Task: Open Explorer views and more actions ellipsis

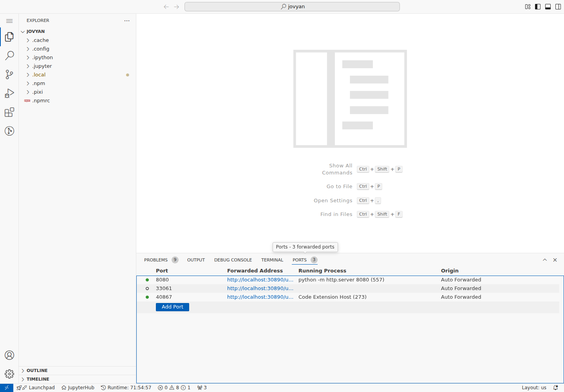Action: coord(127,20)
